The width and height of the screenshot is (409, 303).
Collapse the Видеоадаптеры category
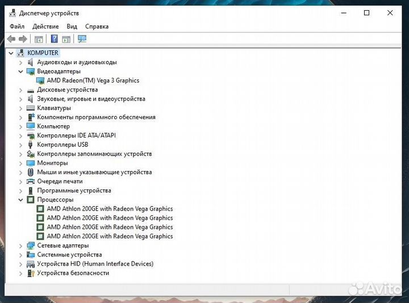coord(21,71)
